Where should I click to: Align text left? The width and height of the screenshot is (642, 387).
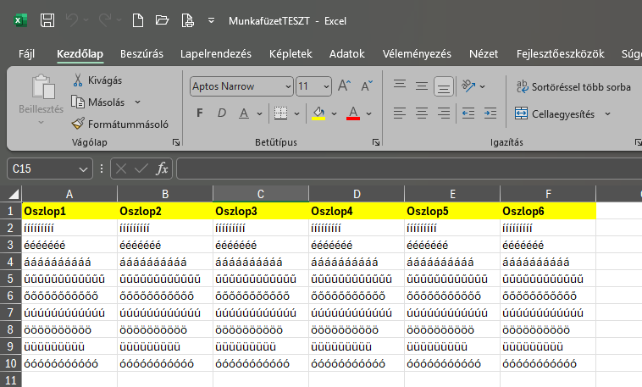(x=400, y=113)
